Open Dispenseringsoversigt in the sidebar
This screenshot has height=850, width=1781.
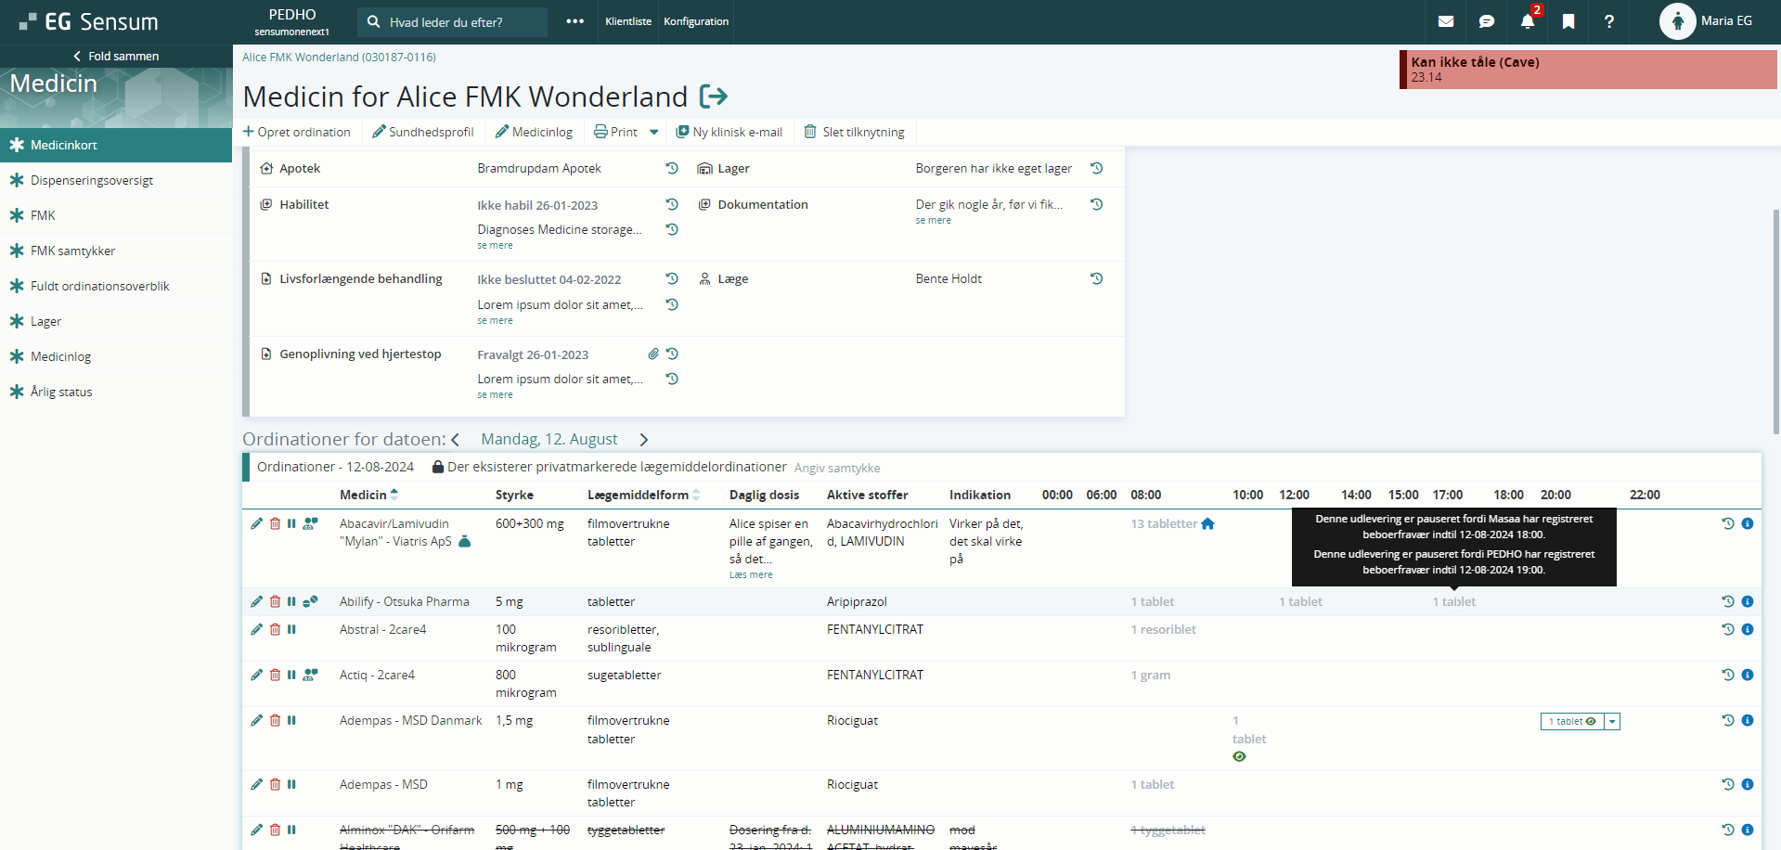116,180
